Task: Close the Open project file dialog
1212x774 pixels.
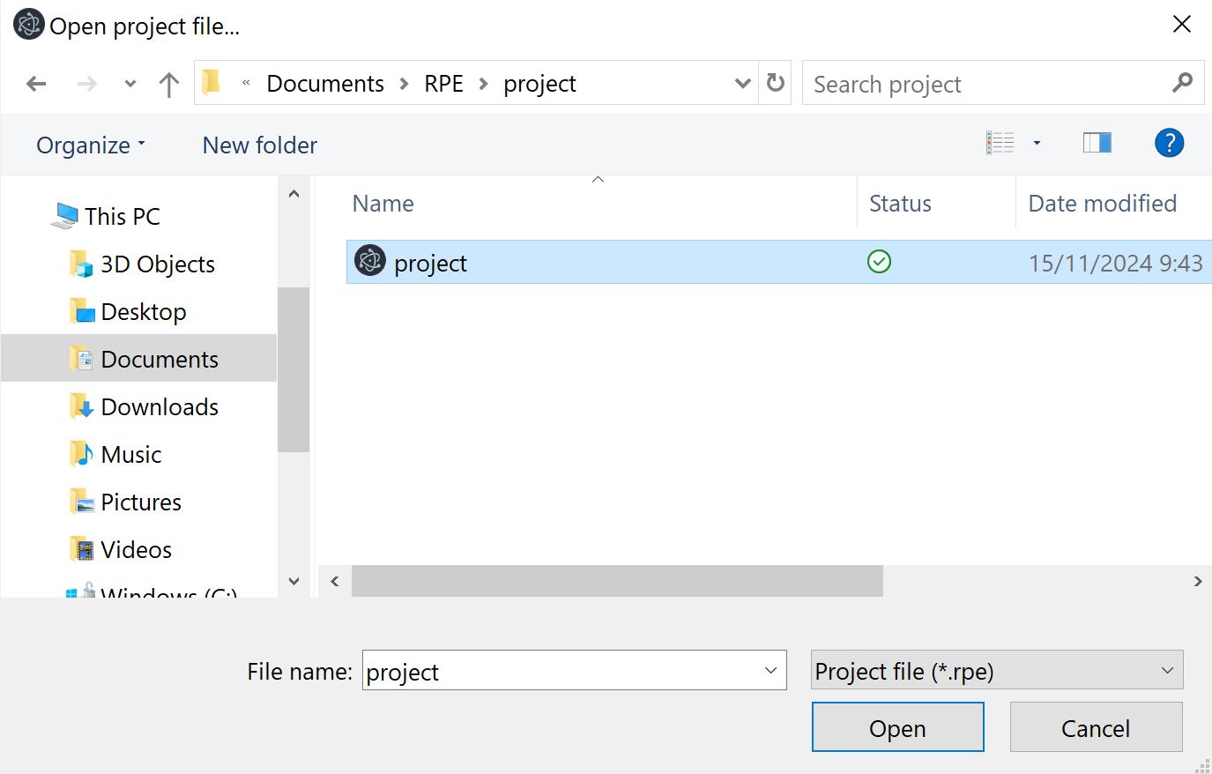Action: pos(1182,25)
